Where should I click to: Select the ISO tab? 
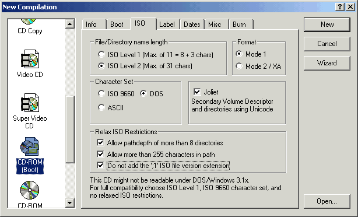(x=143, y=23)
